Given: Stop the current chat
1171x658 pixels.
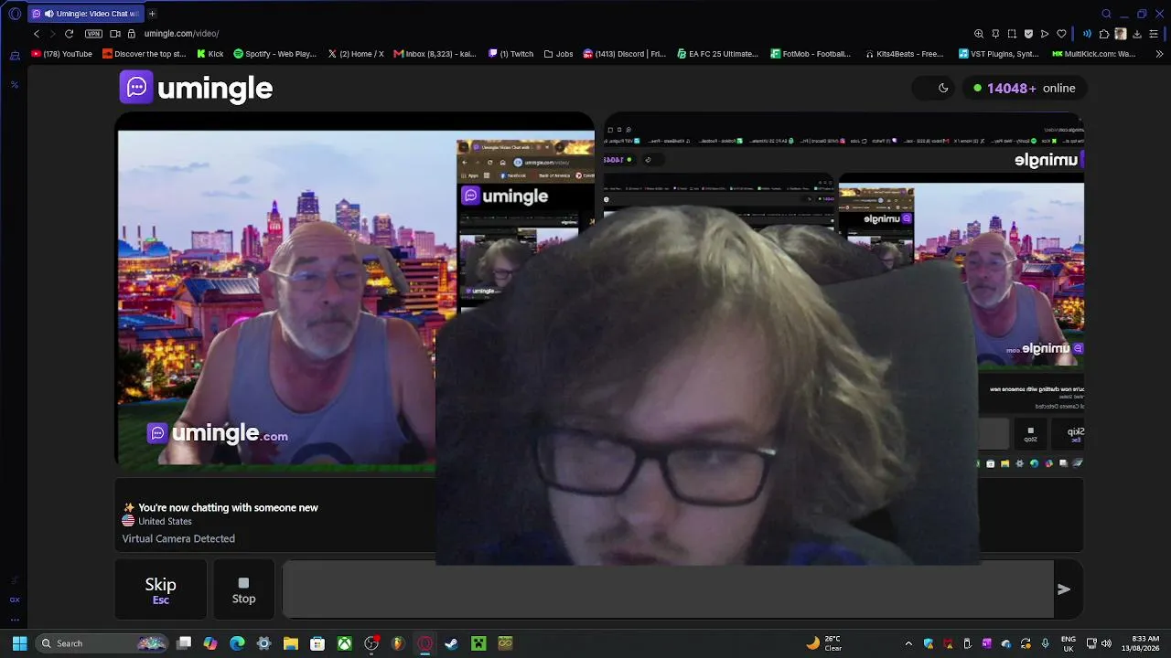Looking at the screenshot, I should pyautogui.click(x=243, y=589).
